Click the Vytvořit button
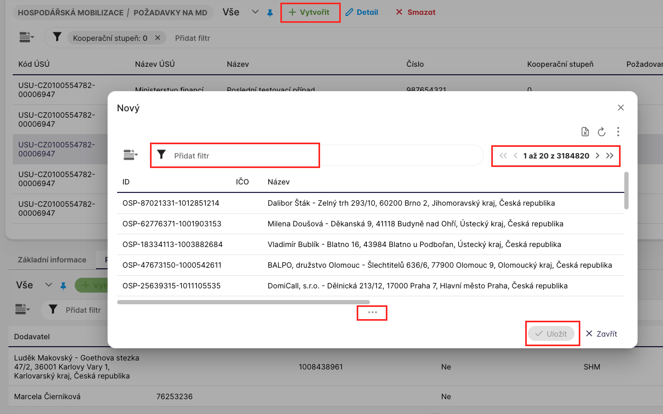 (x=310, y=12)
